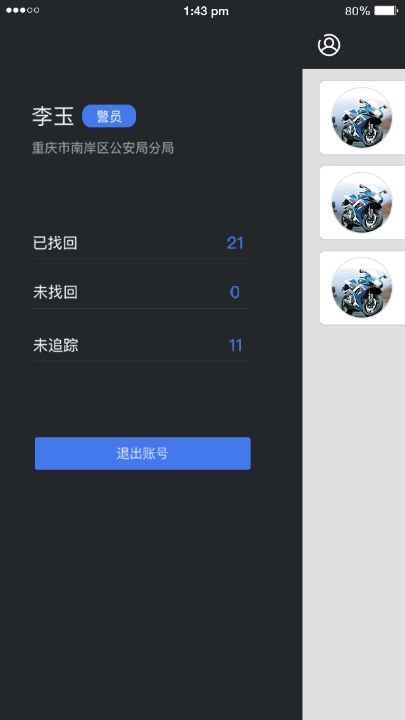
Task: Tap the signal strength dots indicator
Action: (x=23, y=10)
